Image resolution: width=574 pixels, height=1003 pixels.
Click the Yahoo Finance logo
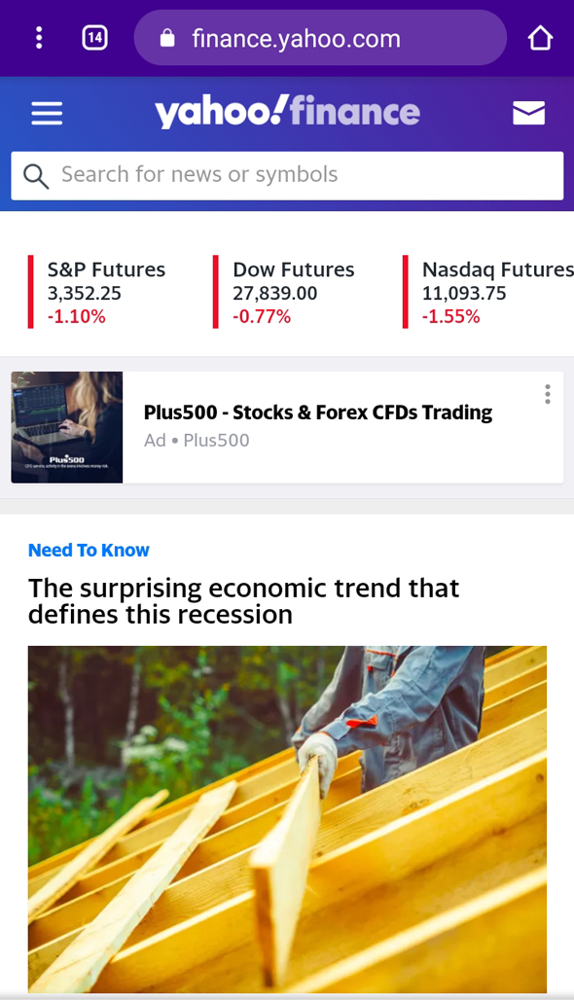(287, 112)
